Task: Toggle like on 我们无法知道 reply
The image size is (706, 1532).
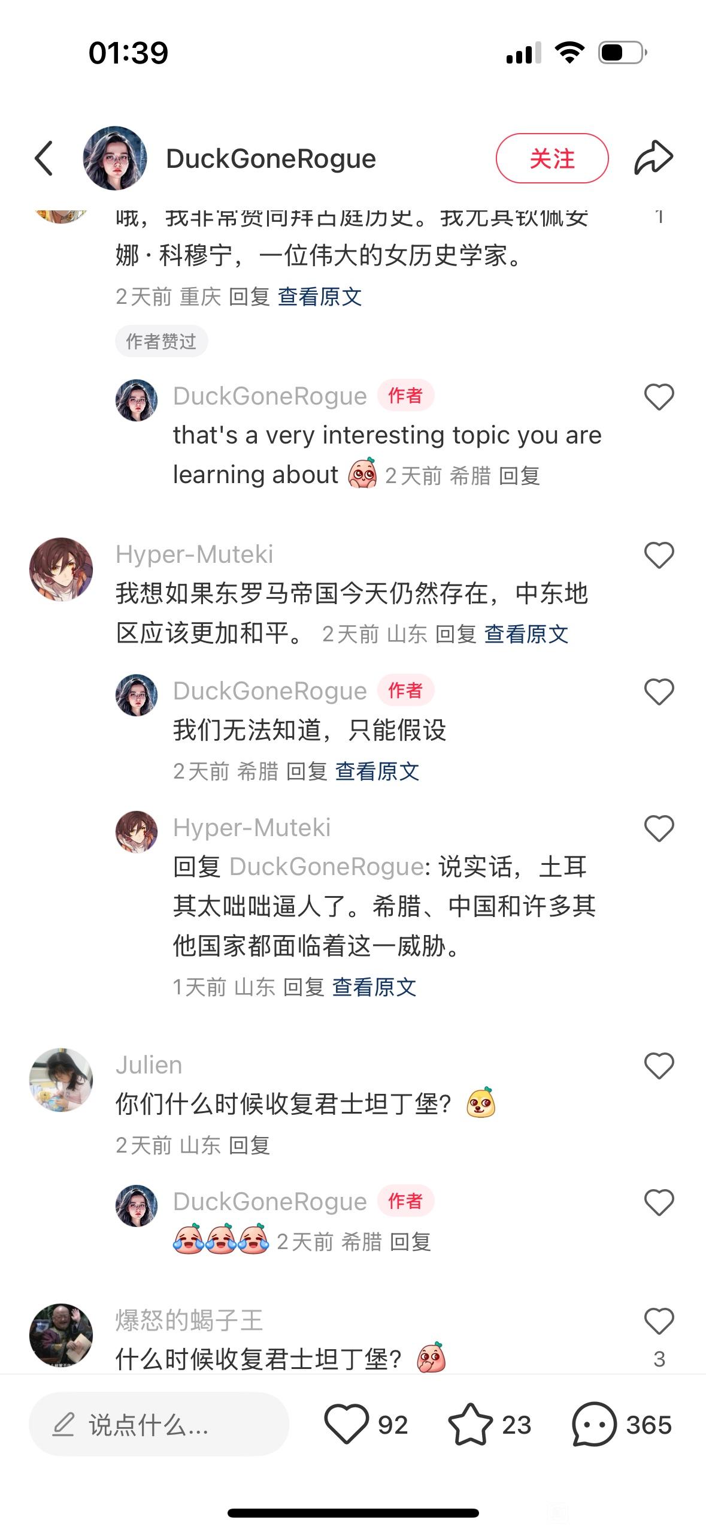Action: click(659, 692)
